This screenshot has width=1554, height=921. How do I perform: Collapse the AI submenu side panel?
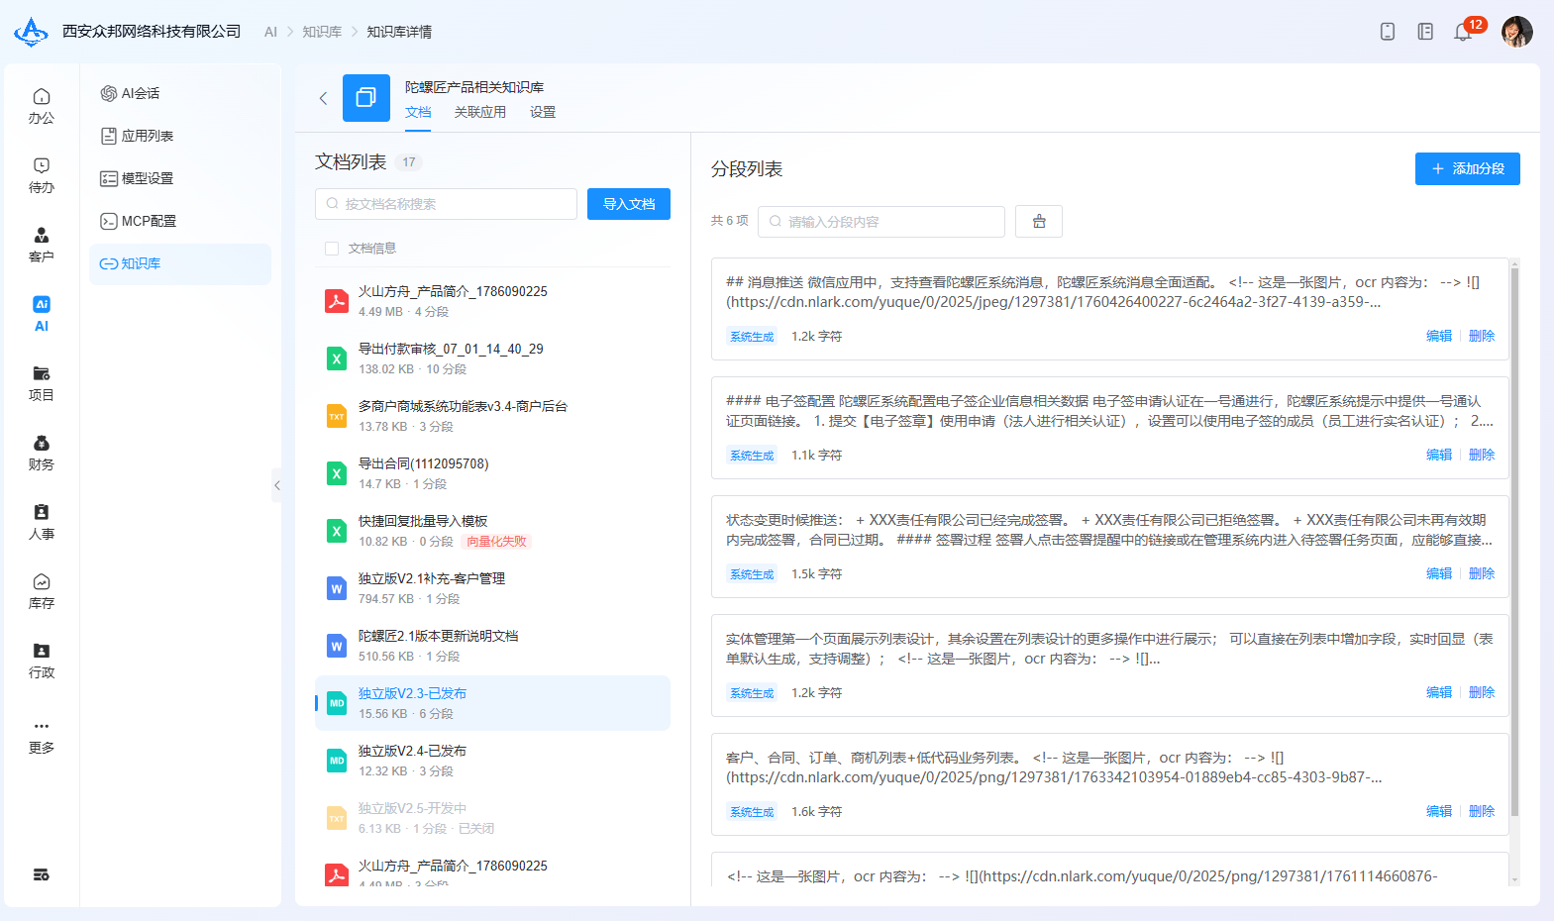coord(277,485)
